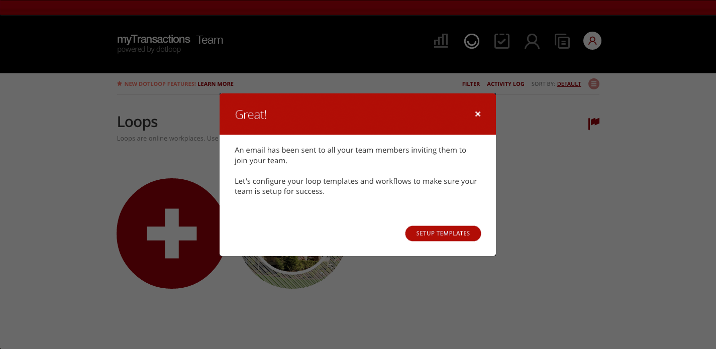This screenshot has width=716, height=349.
Task: Dismiss the Great! dialog with the X
Action: click(x=477, y=114)
